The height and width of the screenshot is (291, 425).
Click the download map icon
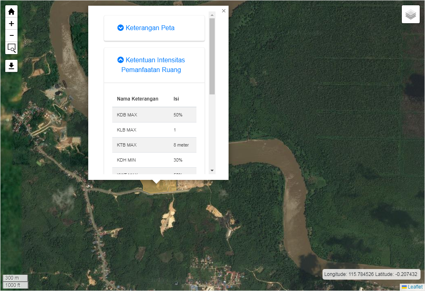pyautogui.click(x=11, y=66)
